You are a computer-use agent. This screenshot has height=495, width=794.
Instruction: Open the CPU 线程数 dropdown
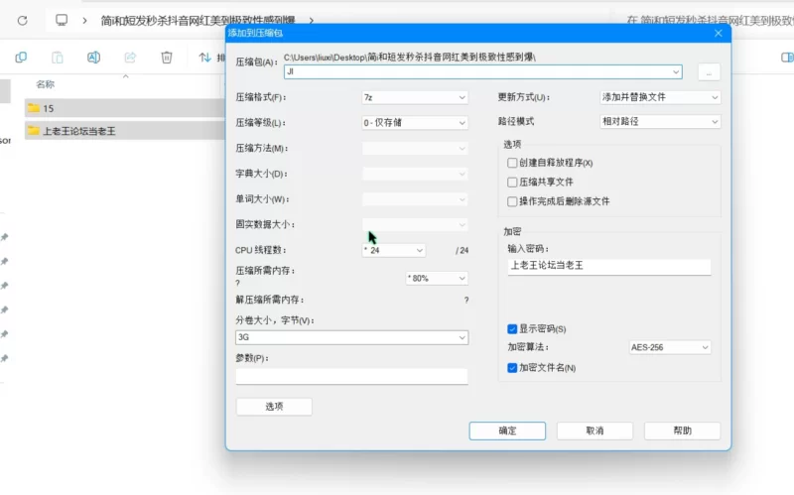393,250
